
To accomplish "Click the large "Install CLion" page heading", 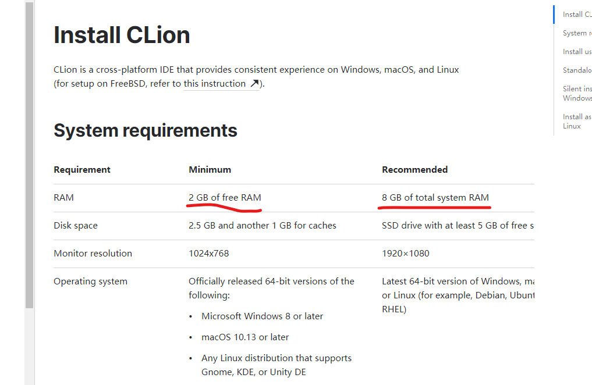I will pos(122,35).
